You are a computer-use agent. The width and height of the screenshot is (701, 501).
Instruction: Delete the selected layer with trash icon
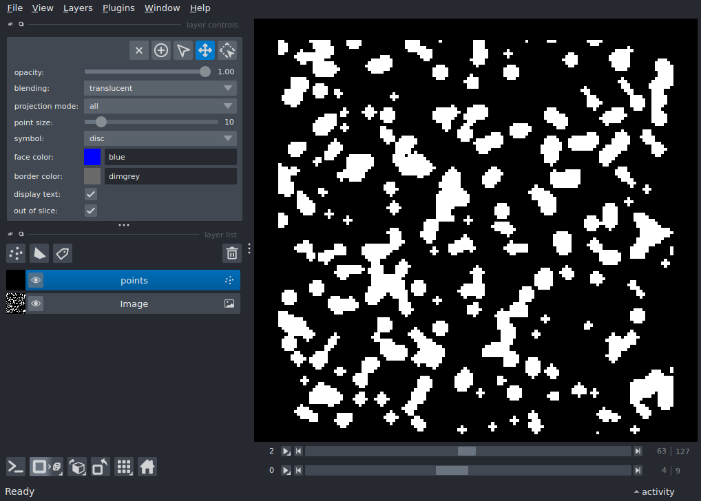(232, 253)
